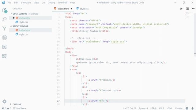Click the EXPLORER panel title
Image resolution: width=196 pixels, height=110 pixels.
pyautogui.click(x=17, y=9)
